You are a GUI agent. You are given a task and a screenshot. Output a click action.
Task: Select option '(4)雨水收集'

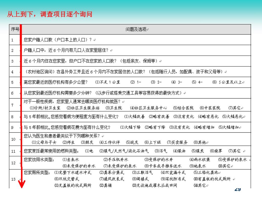(200, 160)
